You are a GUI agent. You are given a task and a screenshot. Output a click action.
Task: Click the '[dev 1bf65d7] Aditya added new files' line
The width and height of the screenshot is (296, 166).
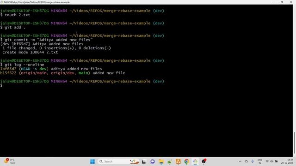[x=42, y=44]
